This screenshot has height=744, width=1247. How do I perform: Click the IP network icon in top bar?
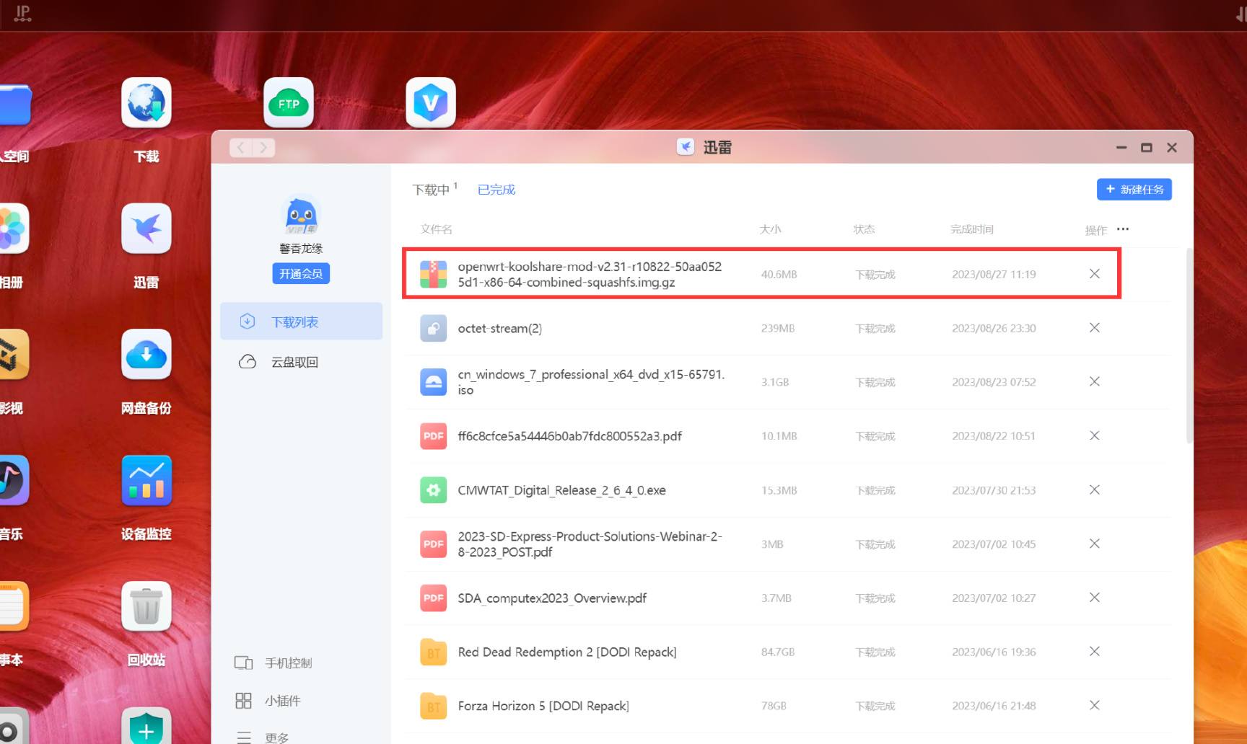click(x=22, y=14)
